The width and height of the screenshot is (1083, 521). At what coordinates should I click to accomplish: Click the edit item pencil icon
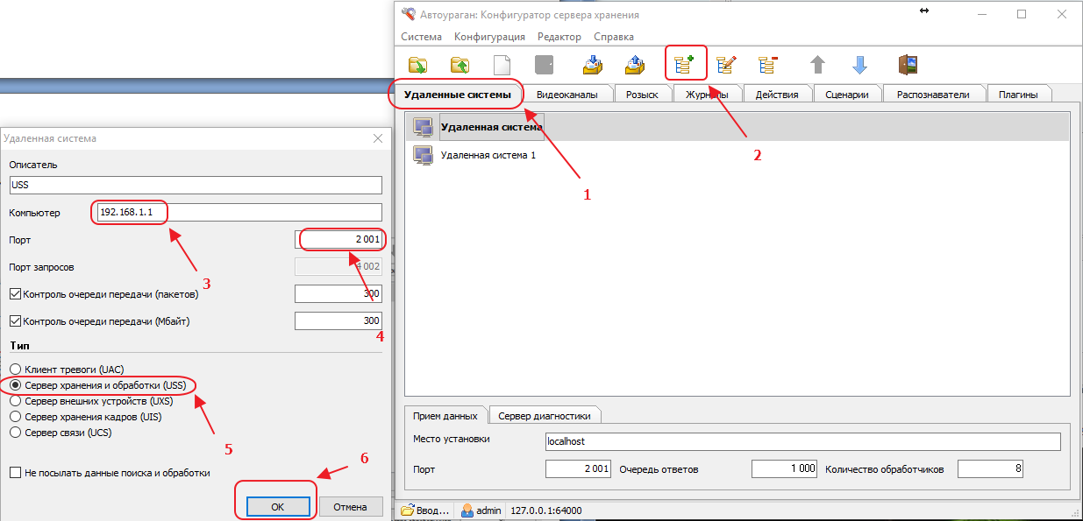(x=726, y=65)
